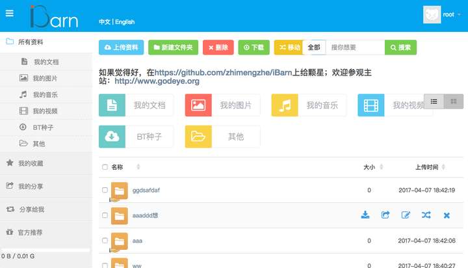Image resolution: width=468 pixels, height=268 pixels.
Task: Check the ww folder checkbox
Action: [x=105, y=265]
